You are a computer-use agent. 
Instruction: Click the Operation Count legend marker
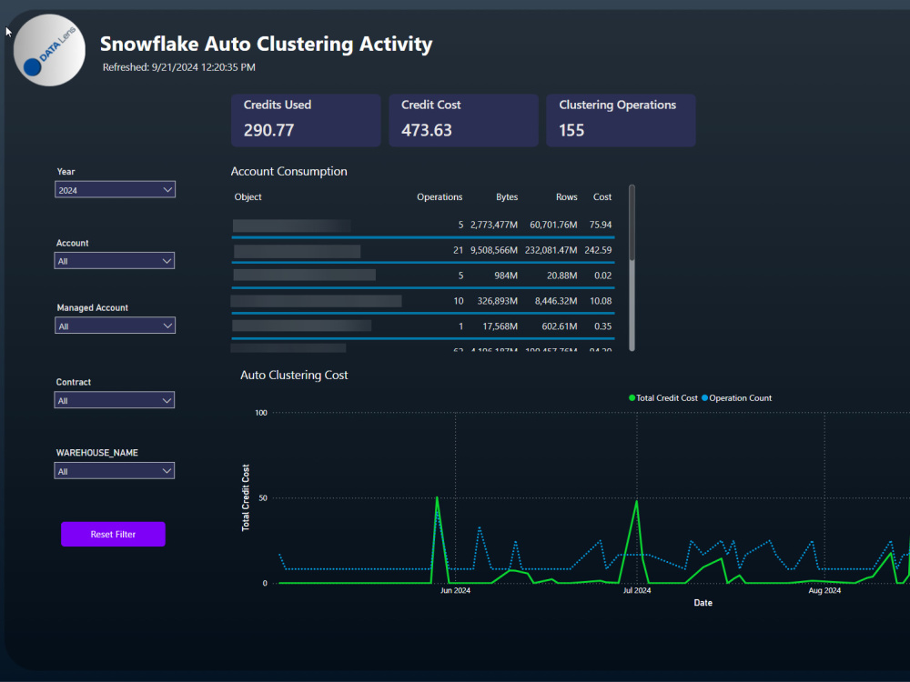click(x=704, y=398)
